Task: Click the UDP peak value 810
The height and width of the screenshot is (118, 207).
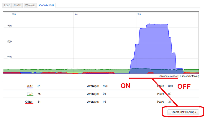Action: [x=170, y=86]
